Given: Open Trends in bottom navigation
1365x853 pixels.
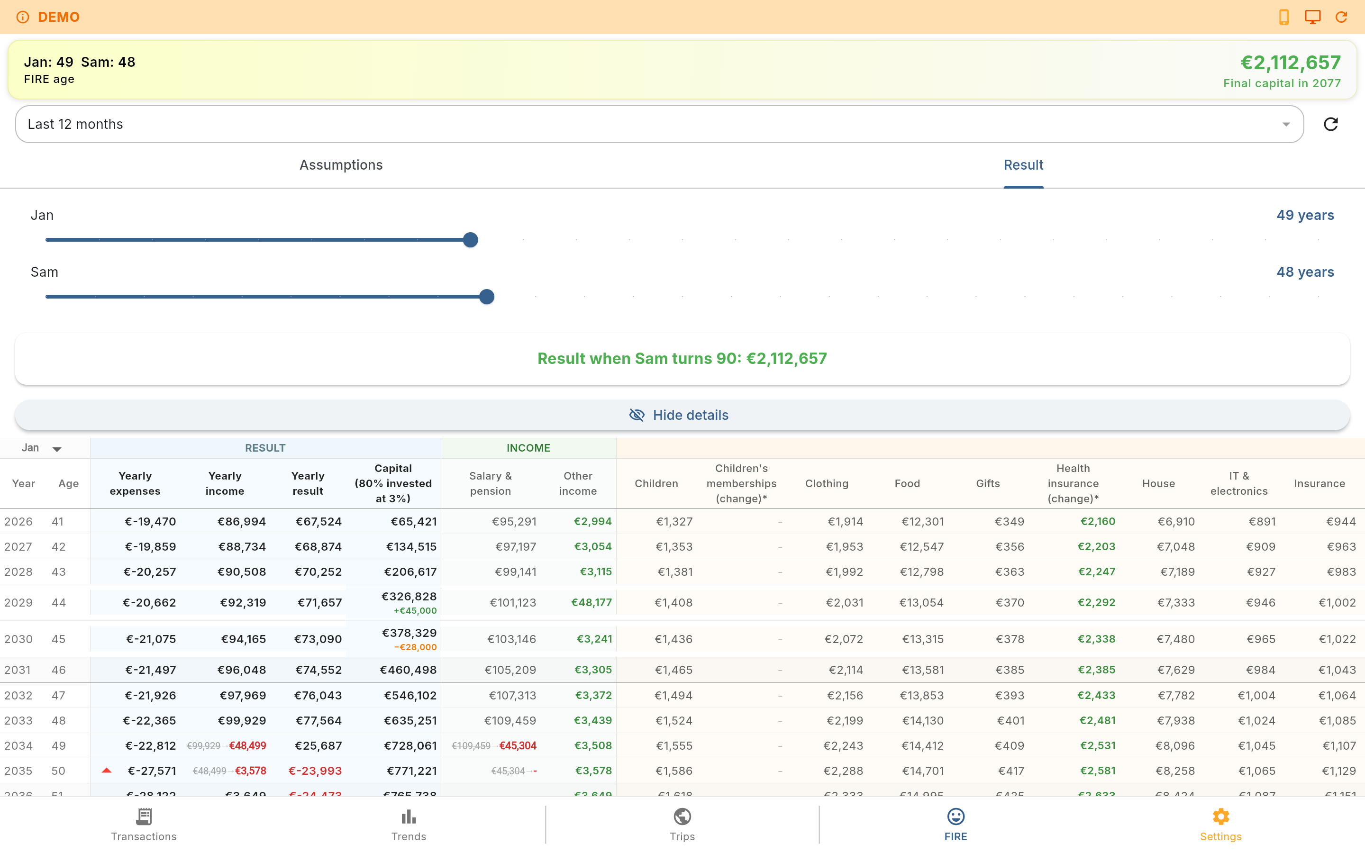Looking at the screenshot, I should (409, 824).
